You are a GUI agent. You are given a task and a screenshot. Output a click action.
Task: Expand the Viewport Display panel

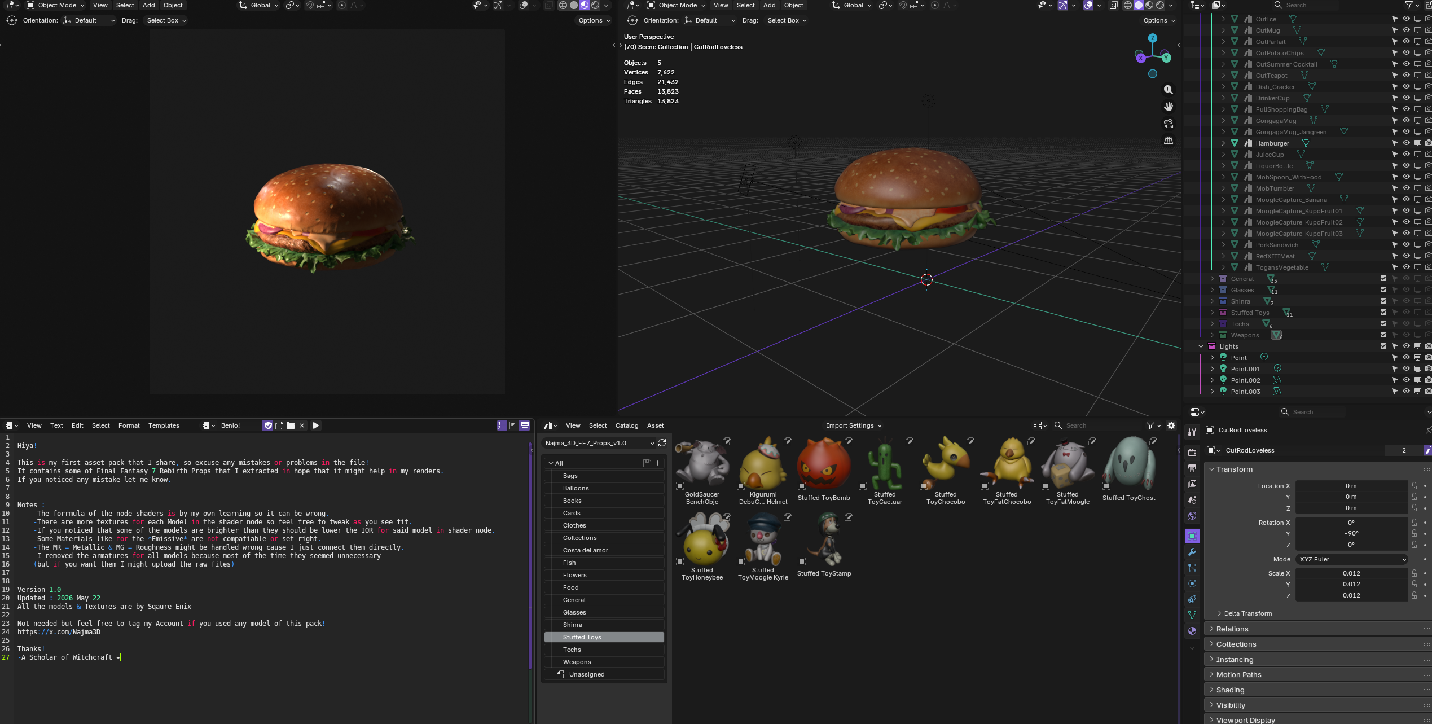[1317, 720]
